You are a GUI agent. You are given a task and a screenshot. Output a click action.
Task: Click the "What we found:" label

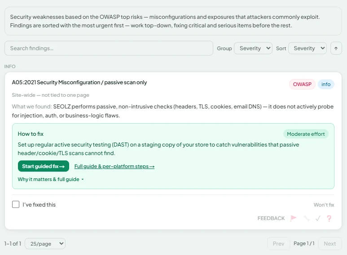[32, 107]
